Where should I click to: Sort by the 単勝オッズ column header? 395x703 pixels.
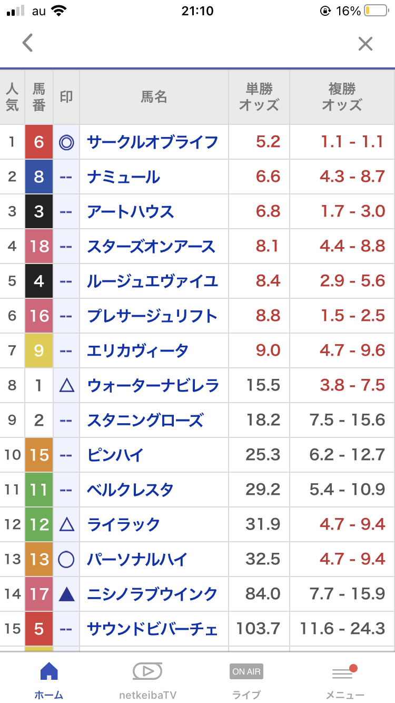tap(259, 97)
